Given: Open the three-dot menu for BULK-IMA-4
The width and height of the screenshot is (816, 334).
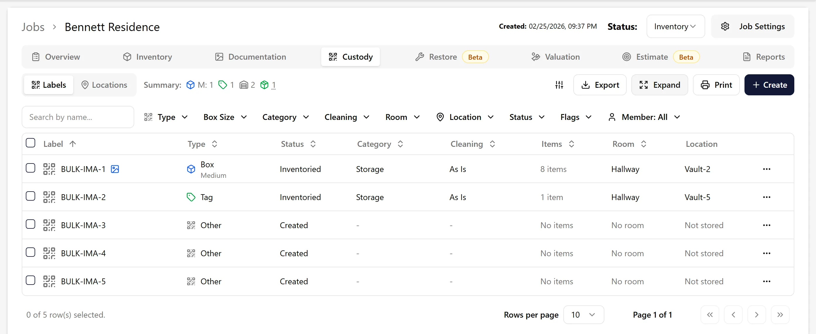Looking at the screenshot, I should (766, 253).
